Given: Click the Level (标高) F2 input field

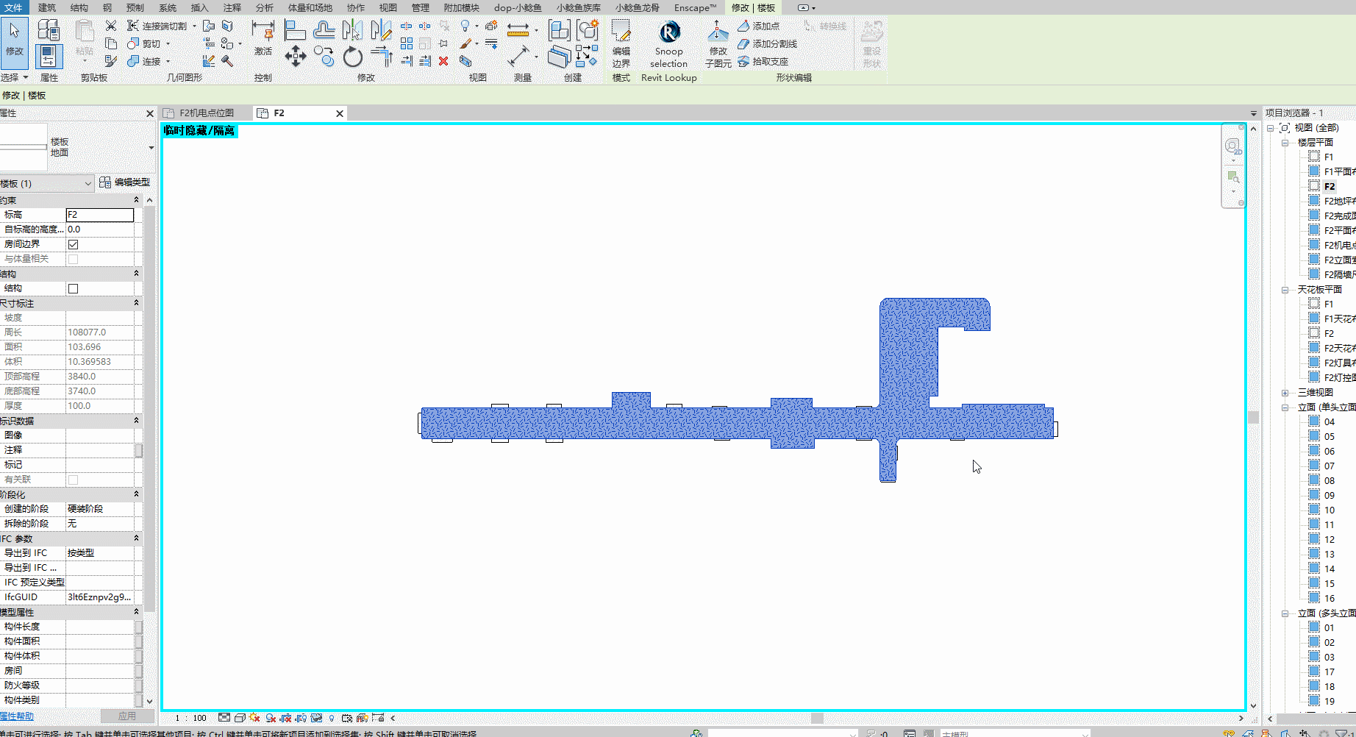Looking at the screenshot, I should pos(100,215).
